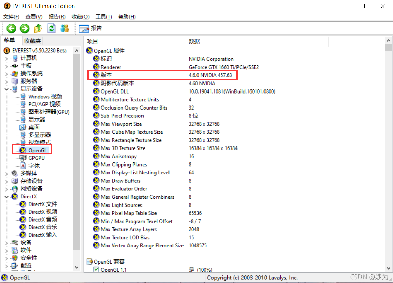The image size is (393, 283).
Task: Click the 桌面 icon in tree
Action: point(23,127)
